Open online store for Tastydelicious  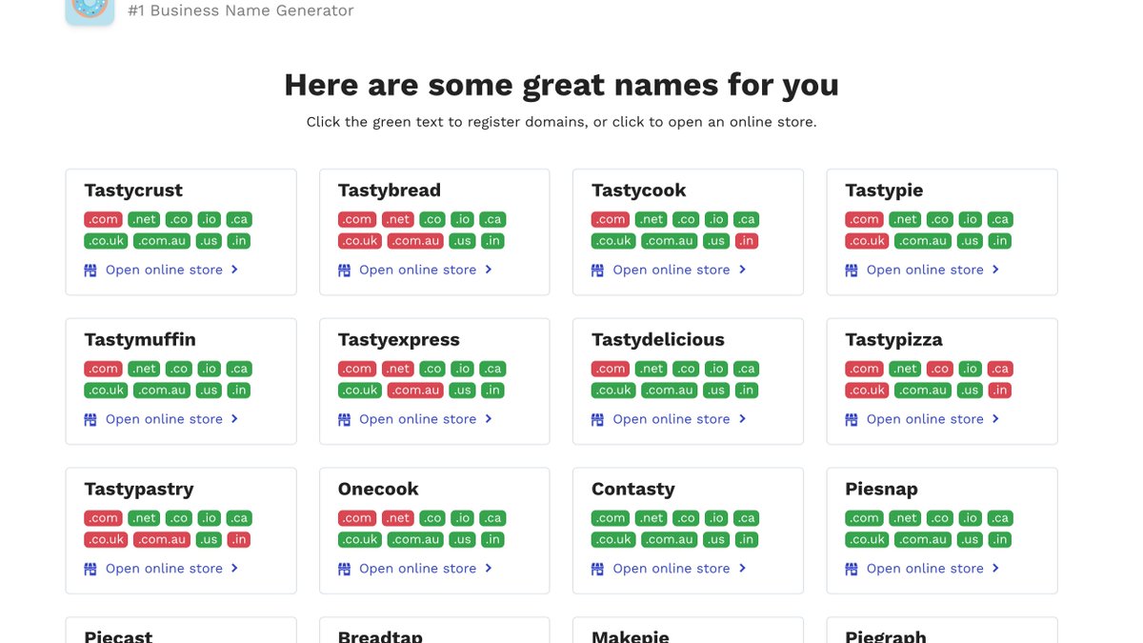[669, 419]
